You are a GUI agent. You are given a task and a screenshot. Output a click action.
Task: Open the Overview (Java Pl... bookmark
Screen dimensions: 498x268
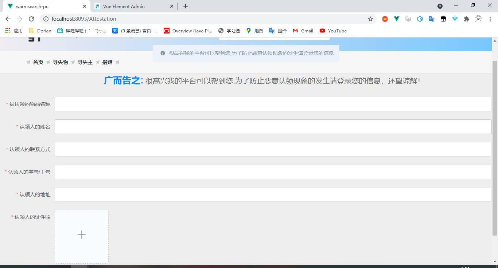click(x=188, y=31)
